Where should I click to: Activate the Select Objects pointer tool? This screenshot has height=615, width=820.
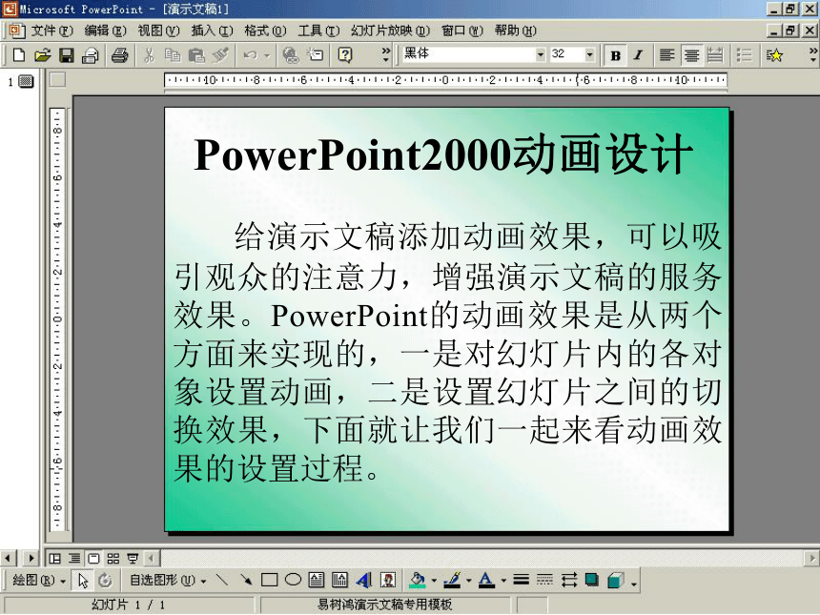[83, 580]
